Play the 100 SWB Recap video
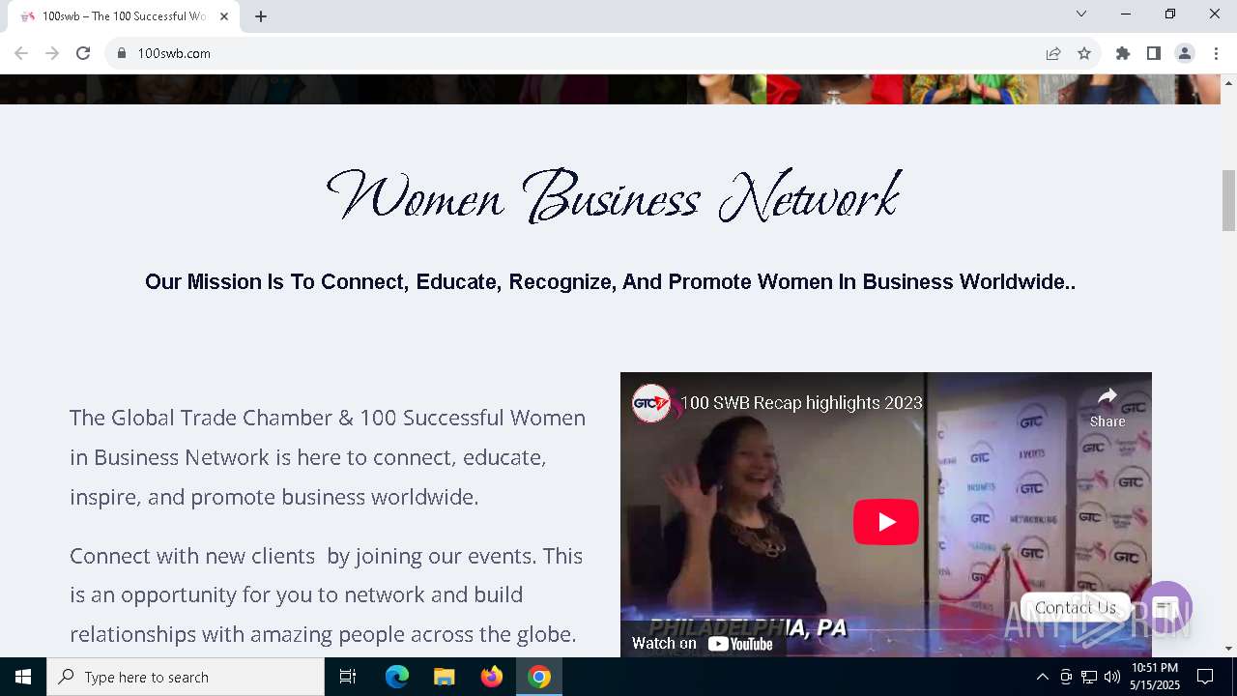This screenshot has height=696, width=1237. [886, 522]
